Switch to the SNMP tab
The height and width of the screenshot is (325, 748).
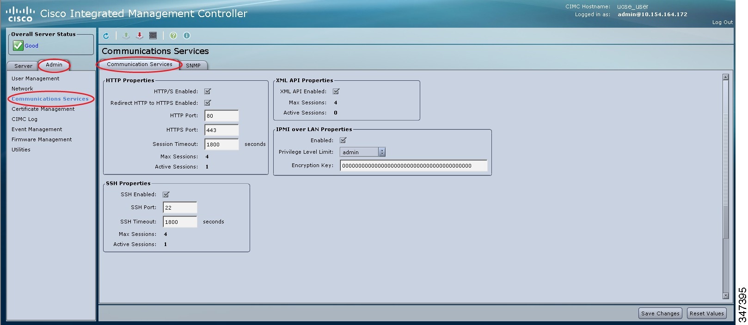click(193, 66)
